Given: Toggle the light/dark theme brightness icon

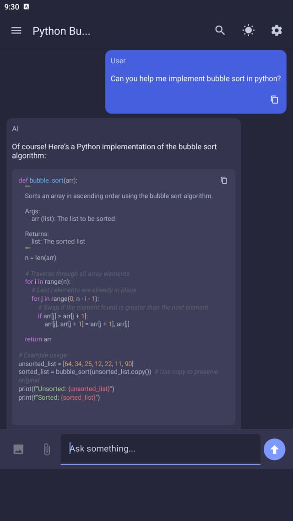Looking at the screenshot, I should (x=248, y=30).
